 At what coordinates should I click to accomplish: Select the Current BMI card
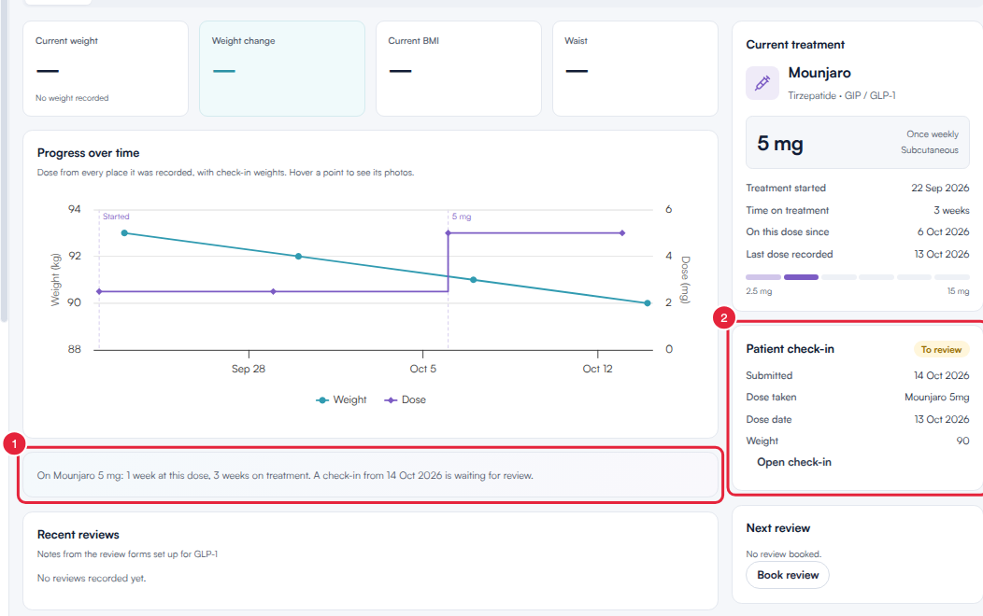click(458, 69)
